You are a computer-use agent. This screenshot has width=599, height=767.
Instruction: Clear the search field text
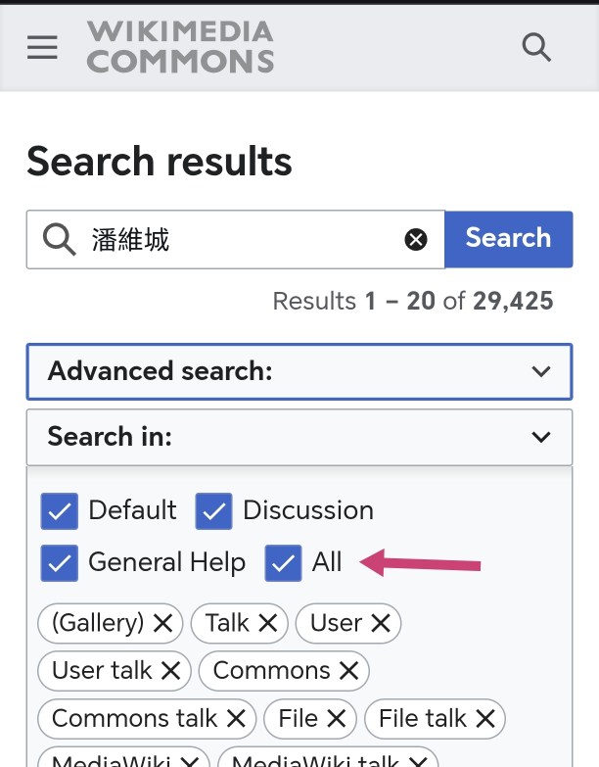click(416, 239)
